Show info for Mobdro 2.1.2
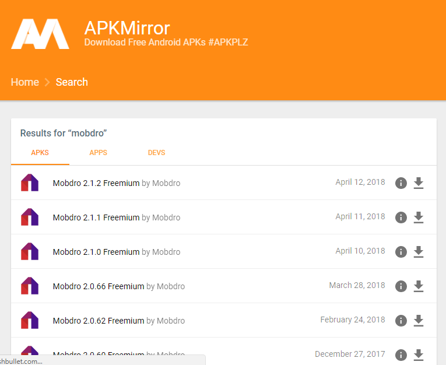446x365 pixels. [401, 183]
